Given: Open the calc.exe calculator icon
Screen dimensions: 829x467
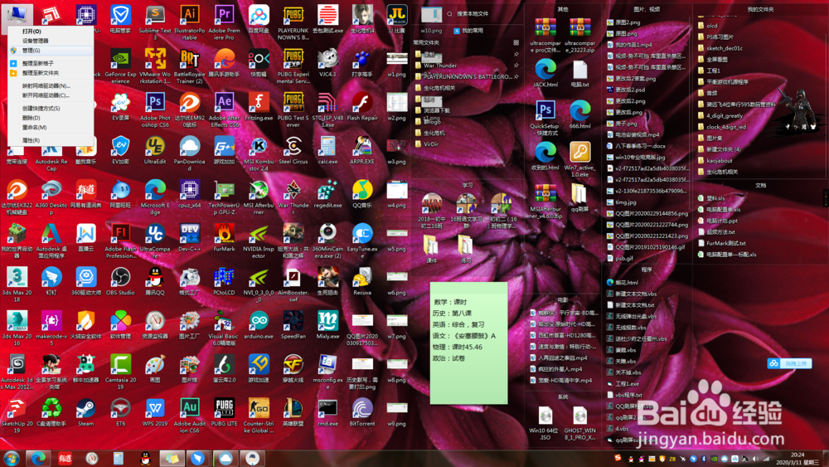Looking at the screenshot, I should (327, 150).
